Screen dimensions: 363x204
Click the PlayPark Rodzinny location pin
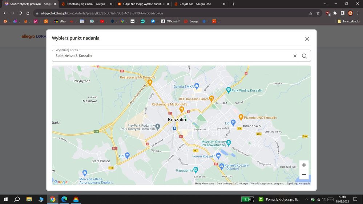point(158,126)
